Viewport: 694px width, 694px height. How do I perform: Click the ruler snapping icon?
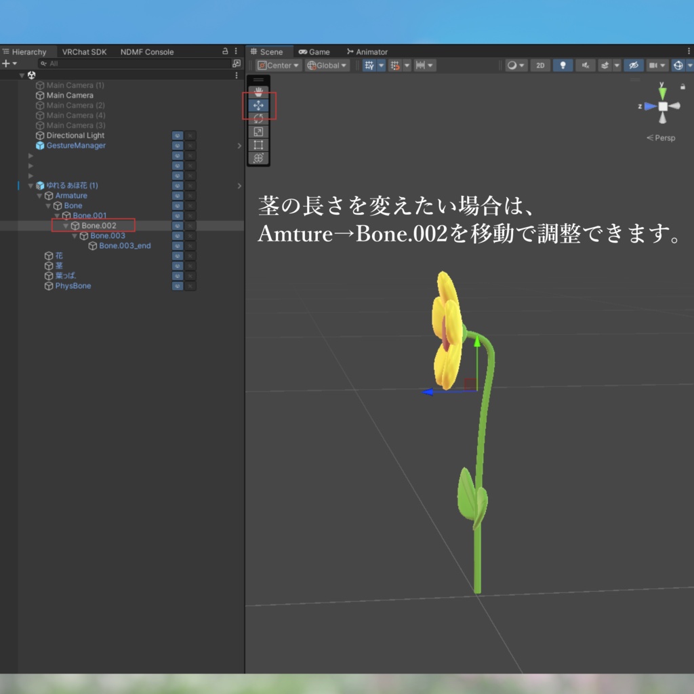coord(420,66)
